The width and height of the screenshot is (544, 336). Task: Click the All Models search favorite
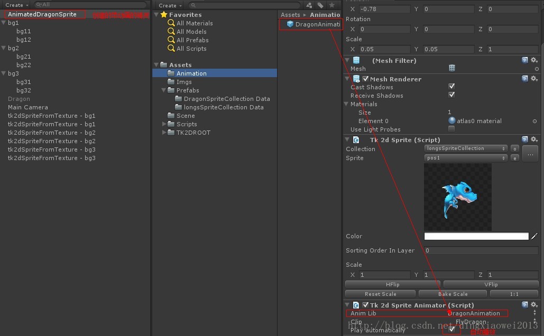coord(187,32)
